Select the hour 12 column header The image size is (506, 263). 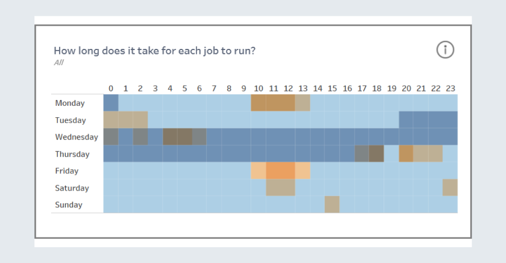pyautogui.click(x=288, y=88)
